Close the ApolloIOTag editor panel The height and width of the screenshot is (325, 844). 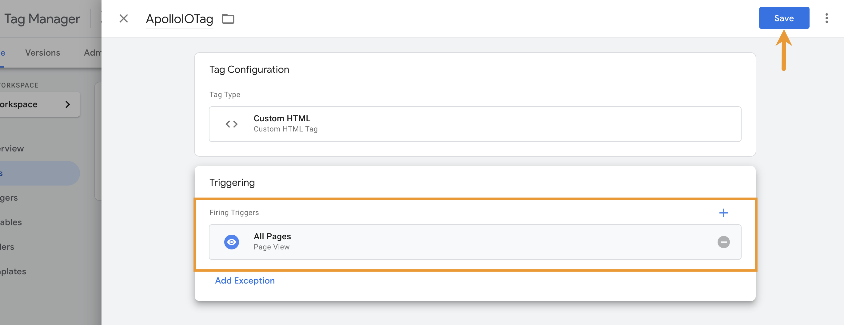pyautogui.click(x=124, y=19)
